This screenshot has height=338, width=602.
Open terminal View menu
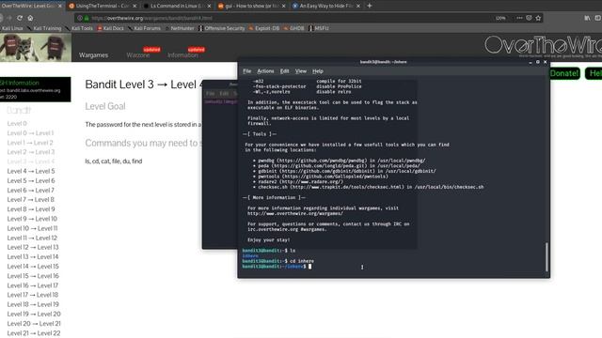(x=301, y=71)
